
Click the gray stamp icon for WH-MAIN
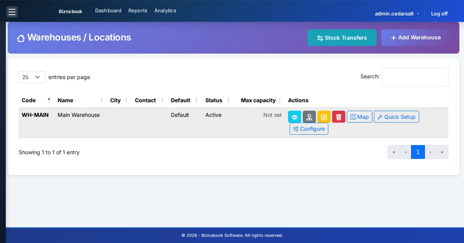click(309, 117)
